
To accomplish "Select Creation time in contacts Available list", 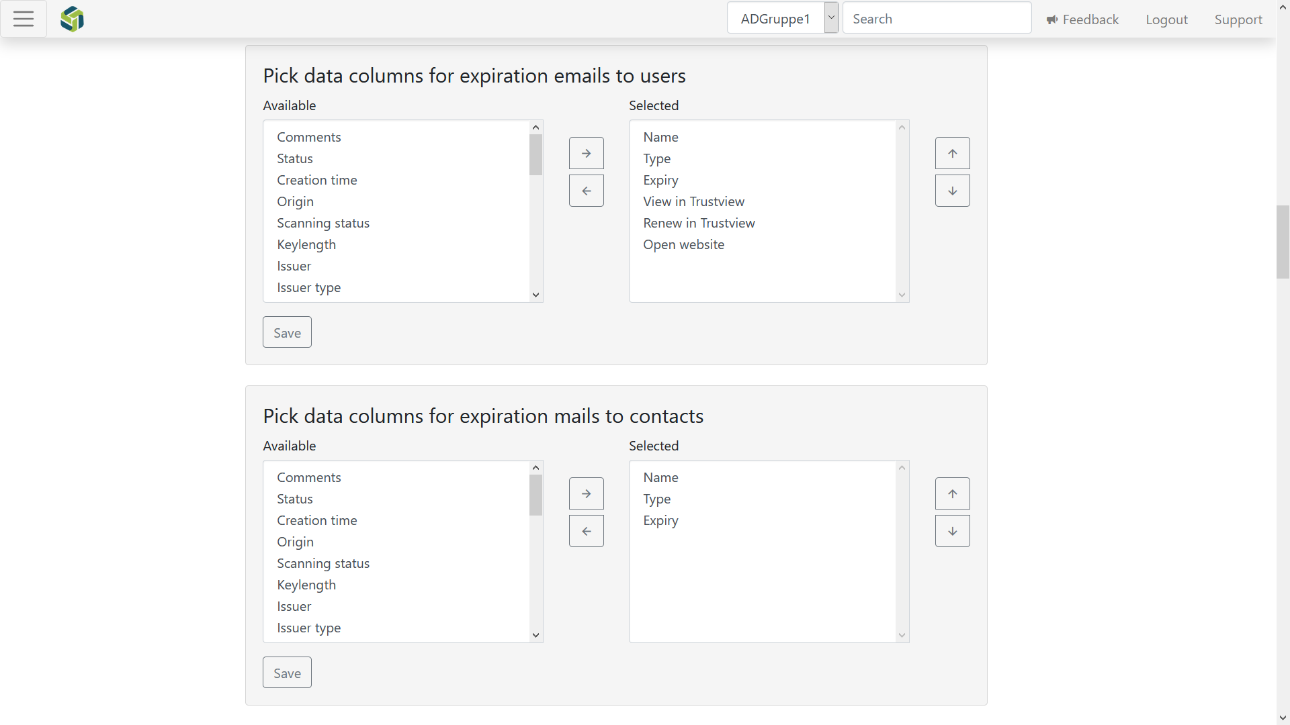I will (x=396, y=520).
